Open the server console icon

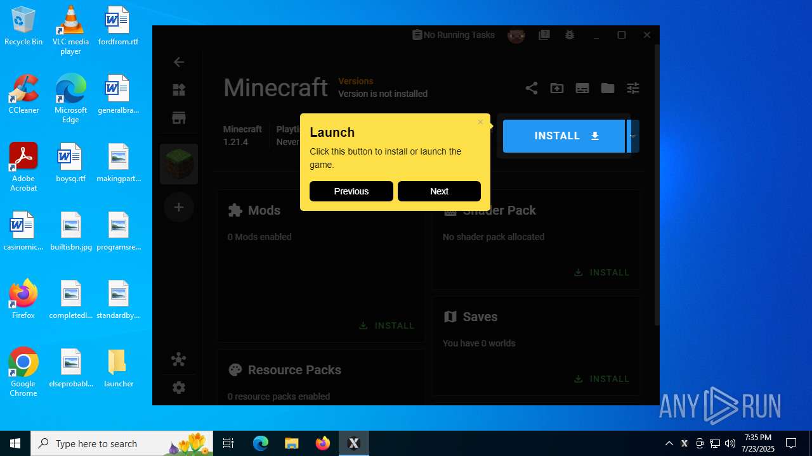coord(582,88)
